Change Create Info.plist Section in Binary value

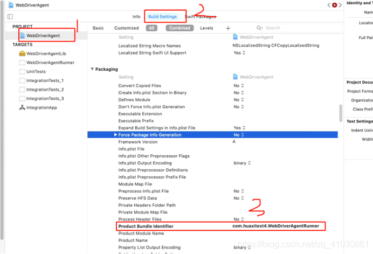(x=239, y=93)
